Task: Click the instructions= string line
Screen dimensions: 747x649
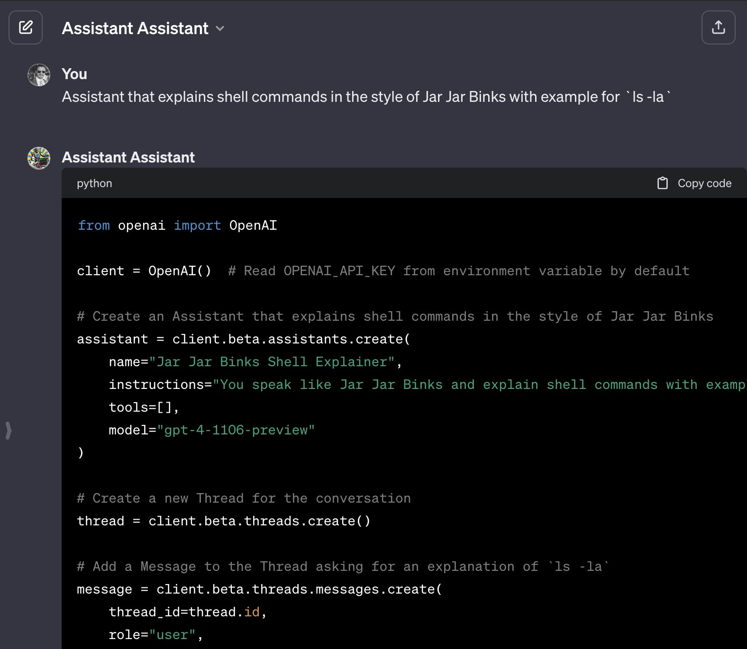Action: pyautogui.click(x=428, y=385)
